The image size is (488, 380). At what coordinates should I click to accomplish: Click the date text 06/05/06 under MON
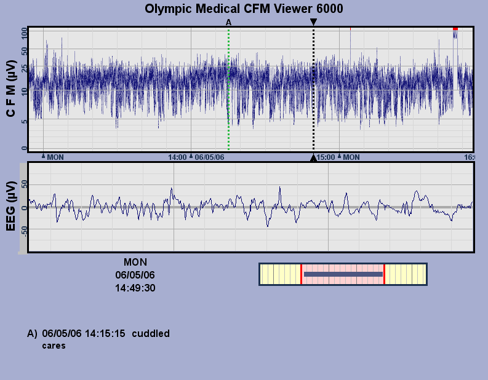pyautogui.click(x=135, y=275)
